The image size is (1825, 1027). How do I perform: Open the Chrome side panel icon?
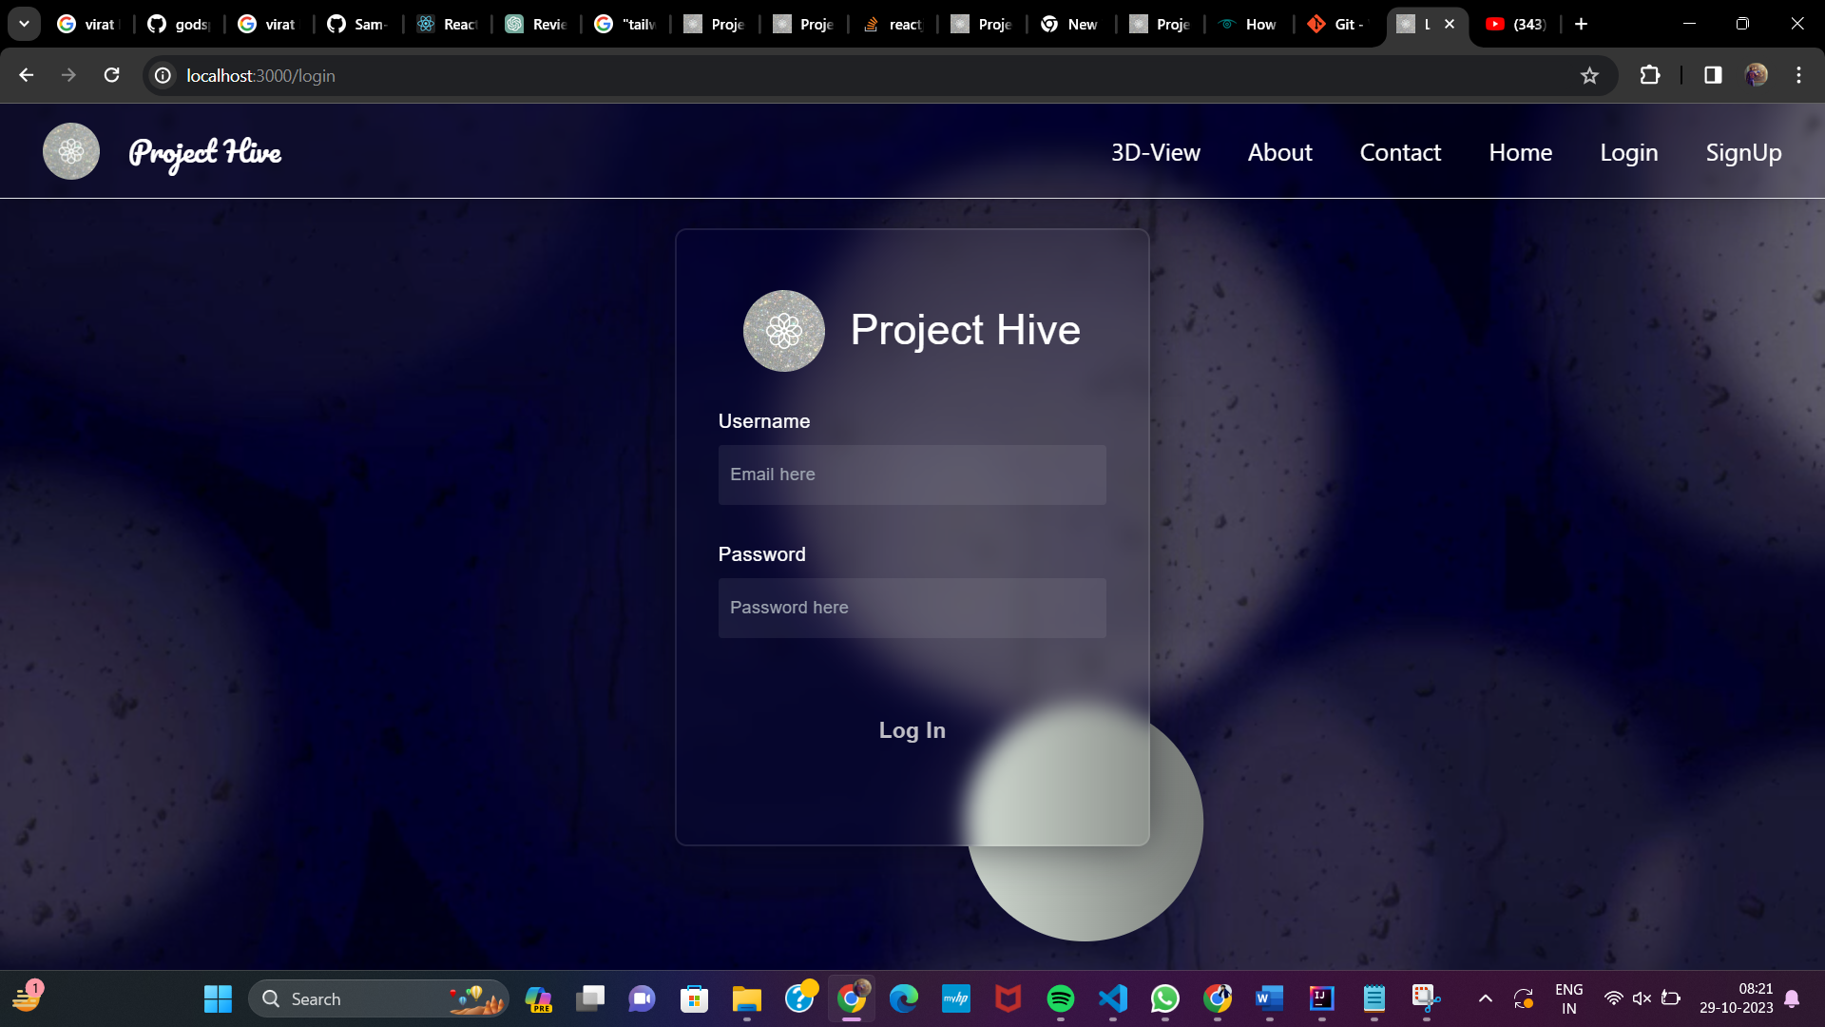(1713, 75)
